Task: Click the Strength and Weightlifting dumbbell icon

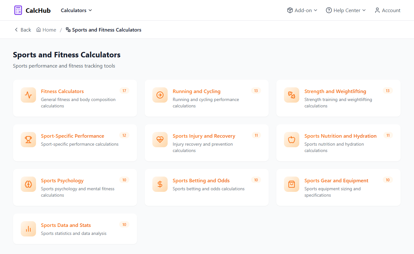Action: 292,95
